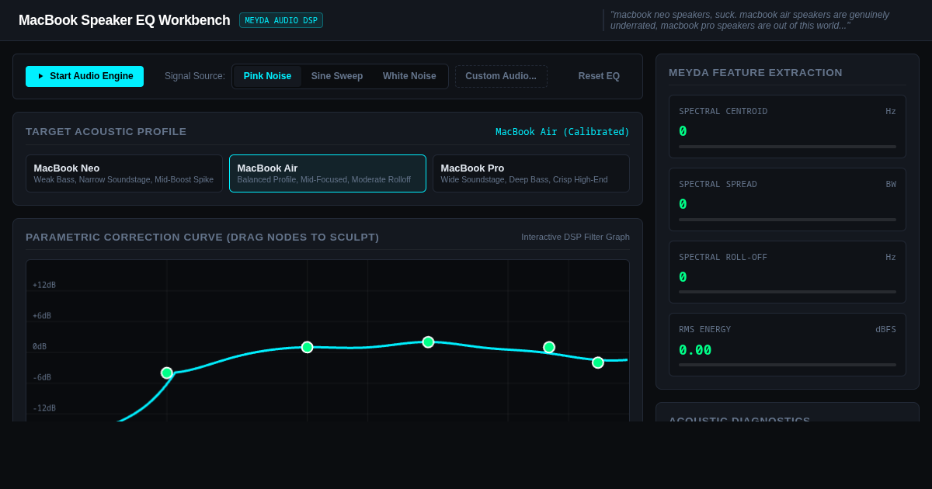Click the Spectral Roll-off meter bar
The height and width of the screenshot is (489, 932).
click(788, 292)
